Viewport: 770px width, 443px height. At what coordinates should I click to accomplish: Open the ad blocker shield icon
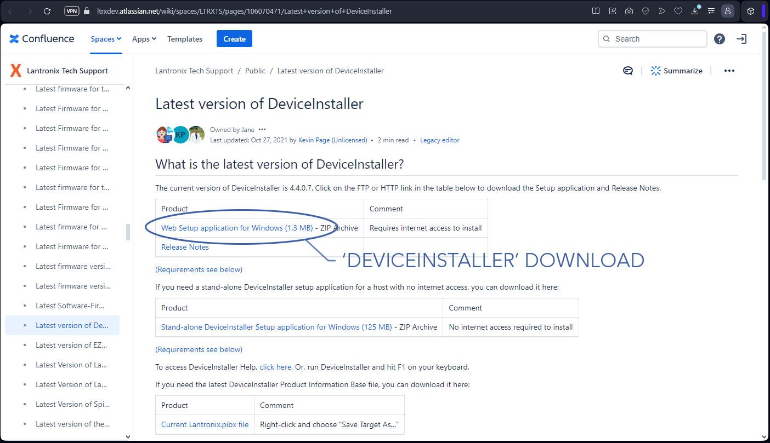(x=646, y=11)
